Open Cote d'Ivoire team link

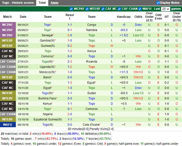[x=91, y=125]
